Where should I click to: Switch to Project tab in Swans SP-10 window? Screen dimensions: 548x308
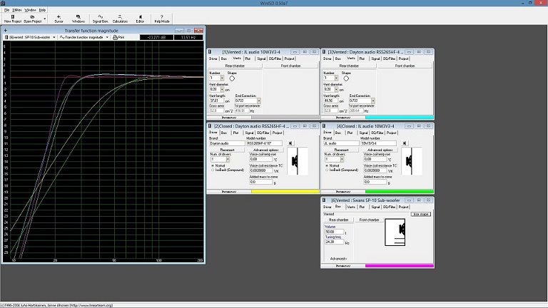tap(403, 207)
